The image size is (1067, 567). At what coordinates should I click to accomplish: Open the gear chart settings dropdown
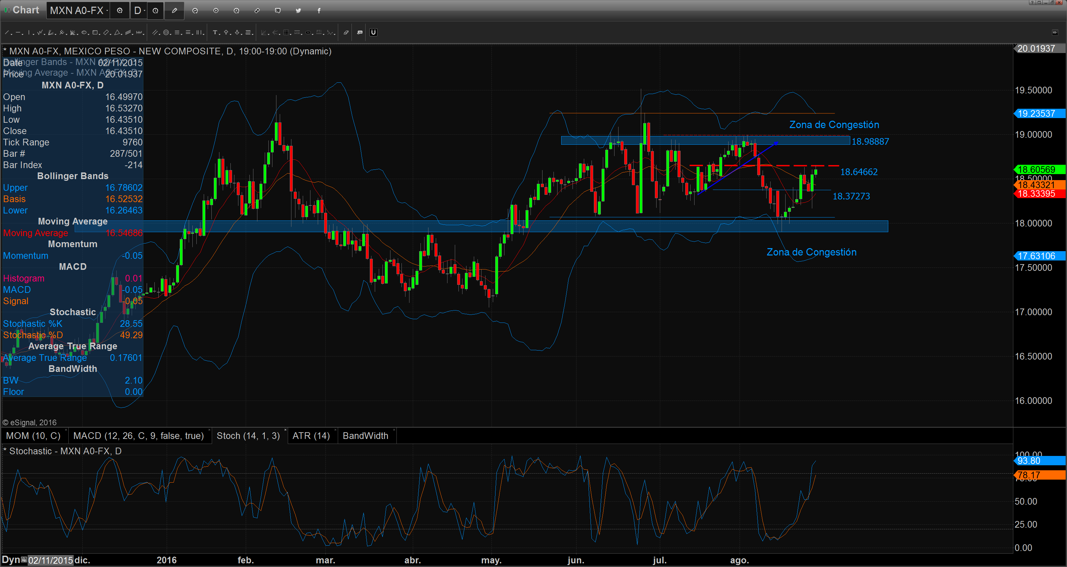pyautogui.click(x=120, y=10)
